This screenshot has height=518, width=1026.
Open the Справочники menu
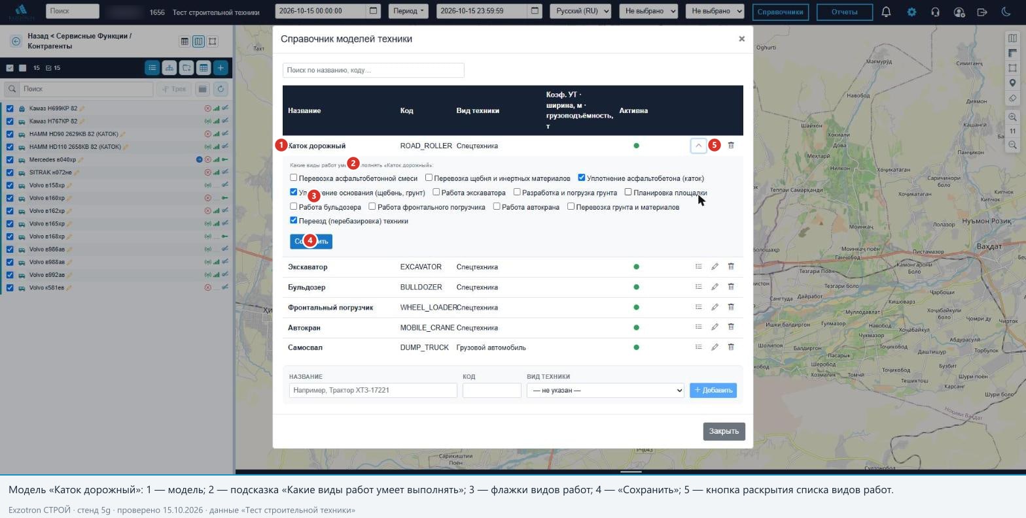(780, 12)
